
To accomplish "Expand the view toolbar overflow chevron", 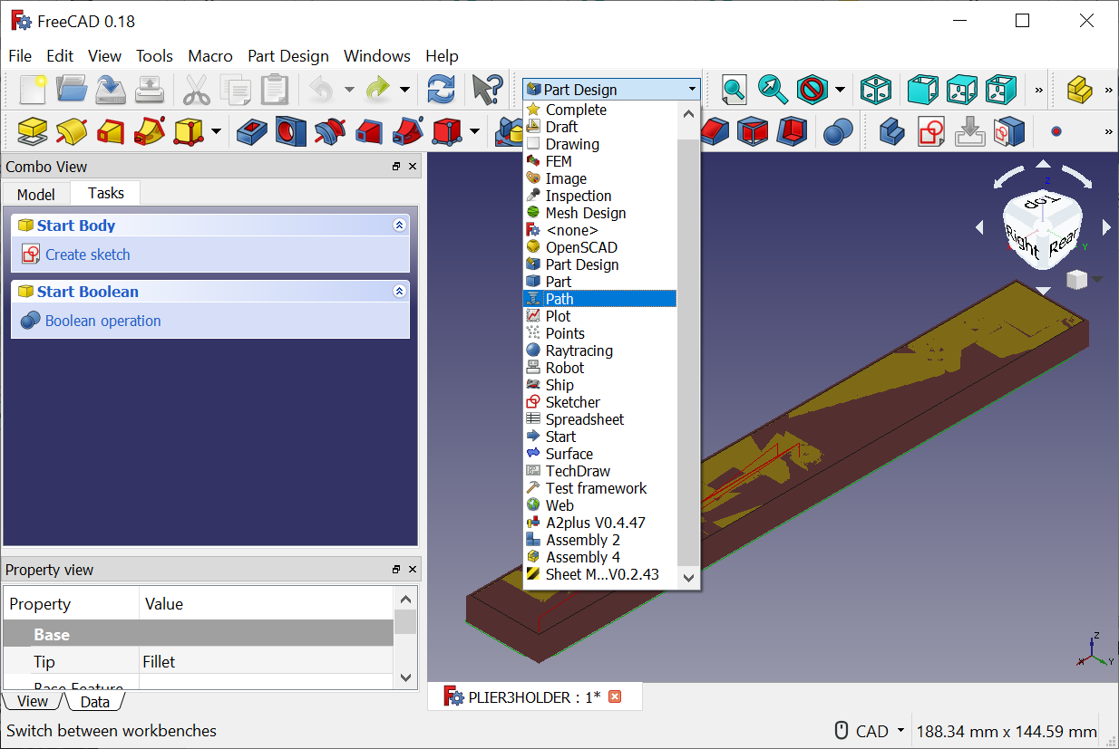I will click(1039, 90).
